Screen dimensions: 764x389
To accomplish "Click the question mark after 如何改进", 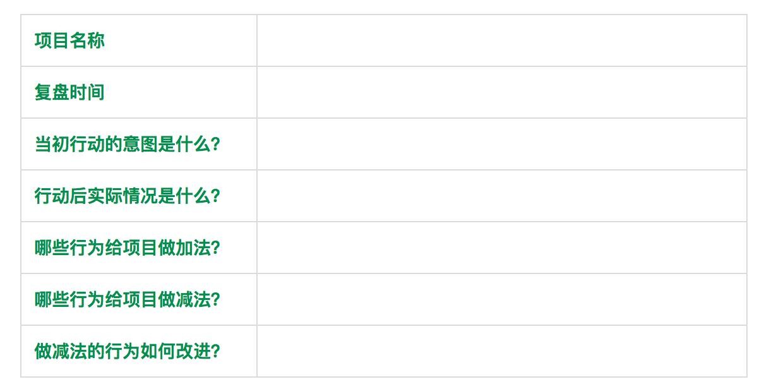I will pos(215,351).
